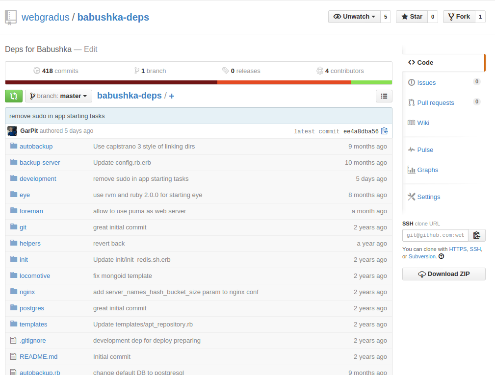Click the nginx folder icon
495x375 pixels.
pos(14,291)
